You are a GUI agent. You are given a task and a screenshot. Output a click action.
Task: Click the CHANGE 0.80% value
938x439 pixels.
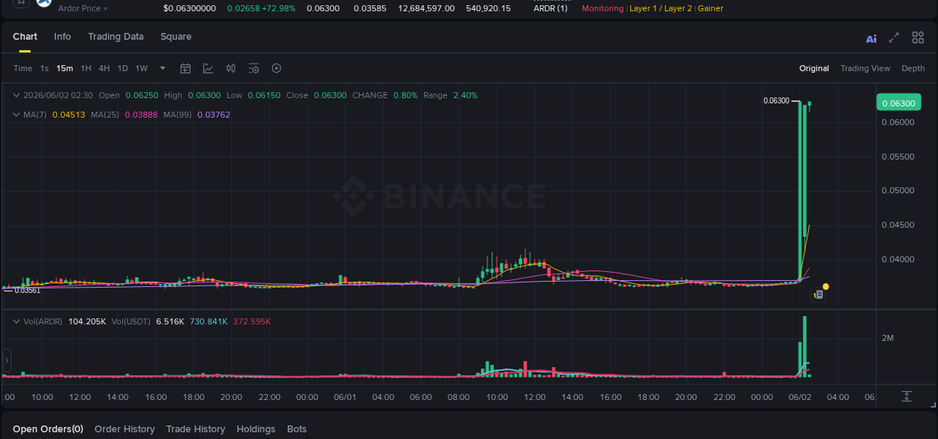tap(405, 95)
